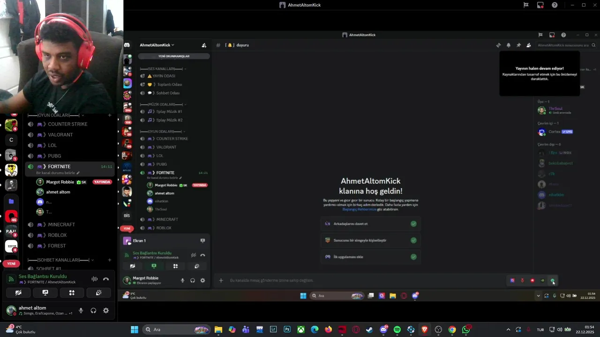
Task: Mute microphone next to ahmet altom
Action: click(81, 310)
